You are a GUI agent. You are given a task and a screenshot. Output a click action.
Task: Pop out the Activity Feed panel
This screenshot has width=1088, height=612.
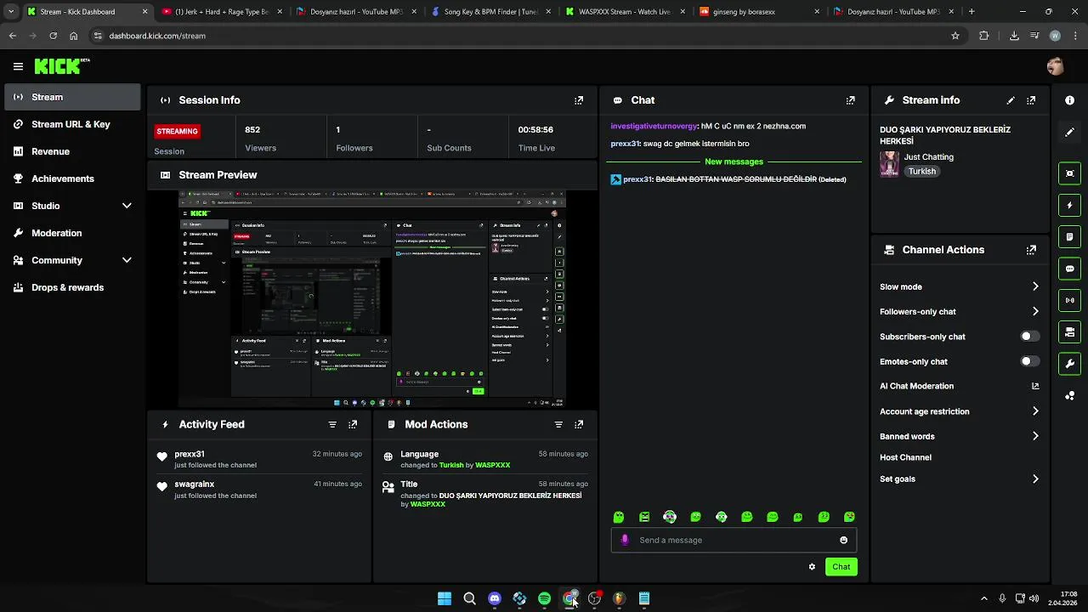(x=353, y=424)
